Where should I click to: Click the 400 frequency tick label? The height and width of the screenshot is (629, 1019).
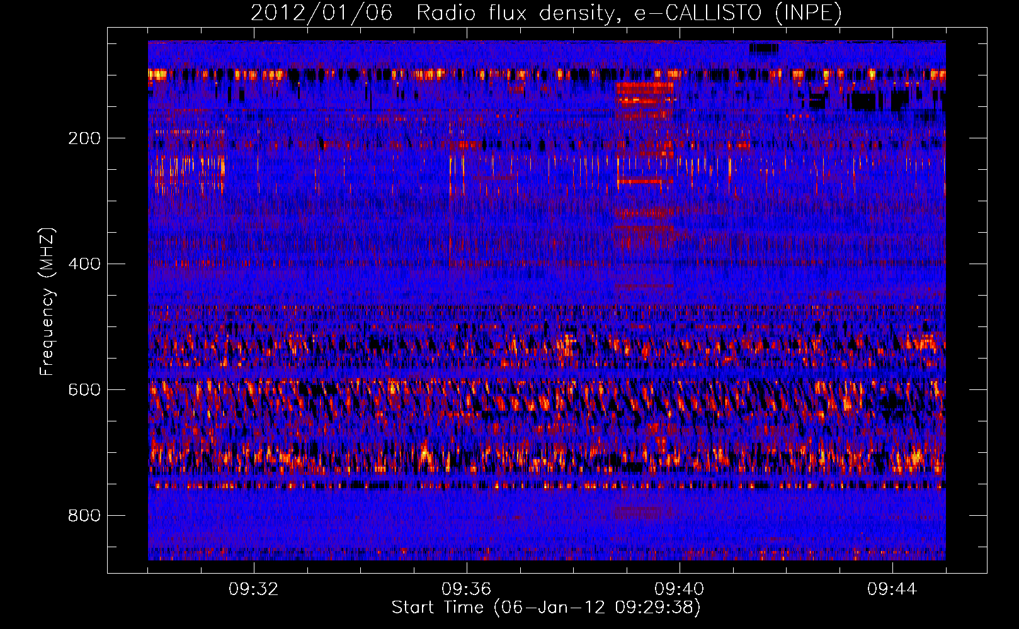pyautogui.click(x=84, y=264)
